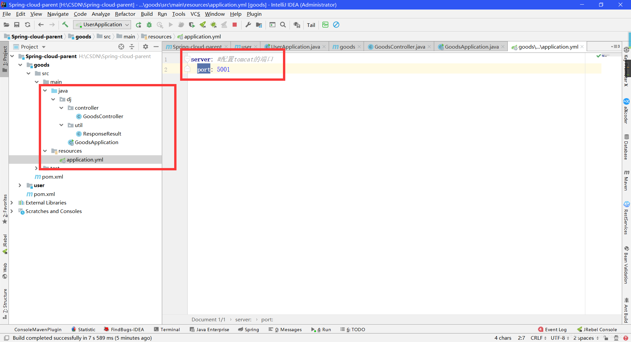Click the Run with Coverage shield icon

pyautogui.click(x=192, y=25)
